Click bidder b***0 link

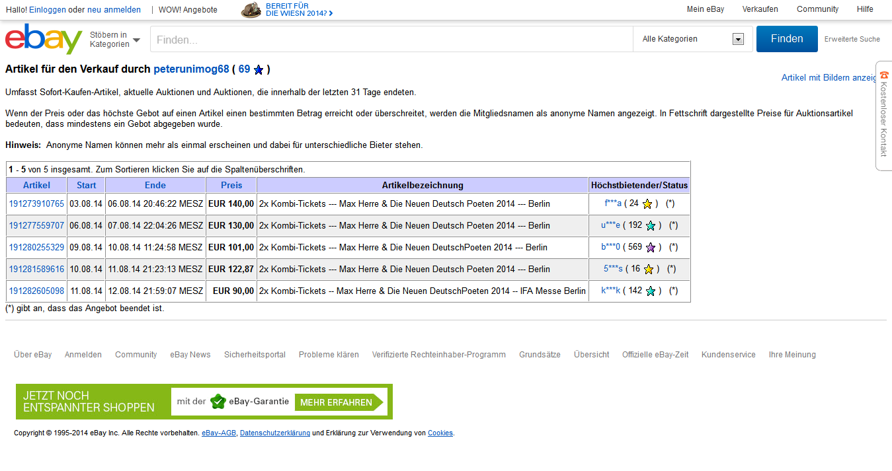pos(610,247)
